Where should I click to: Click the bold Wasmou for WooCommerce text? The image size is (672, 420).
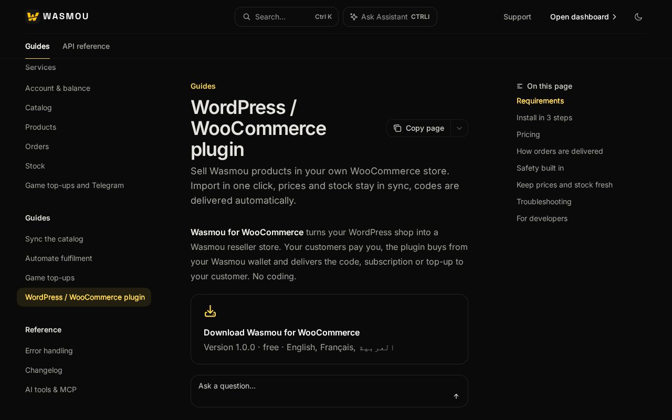(247, 232)
